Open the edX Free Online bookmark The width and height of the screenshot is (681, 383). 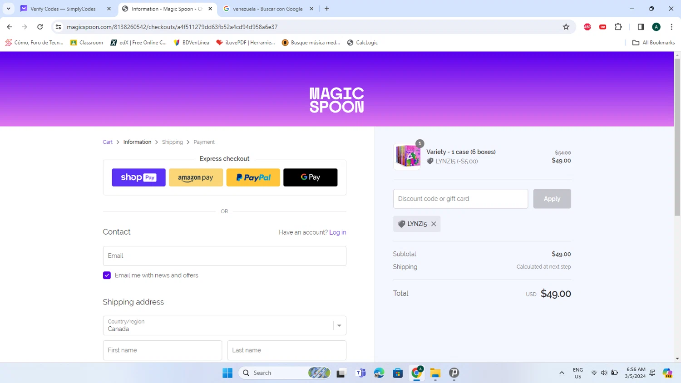point(138,43)
